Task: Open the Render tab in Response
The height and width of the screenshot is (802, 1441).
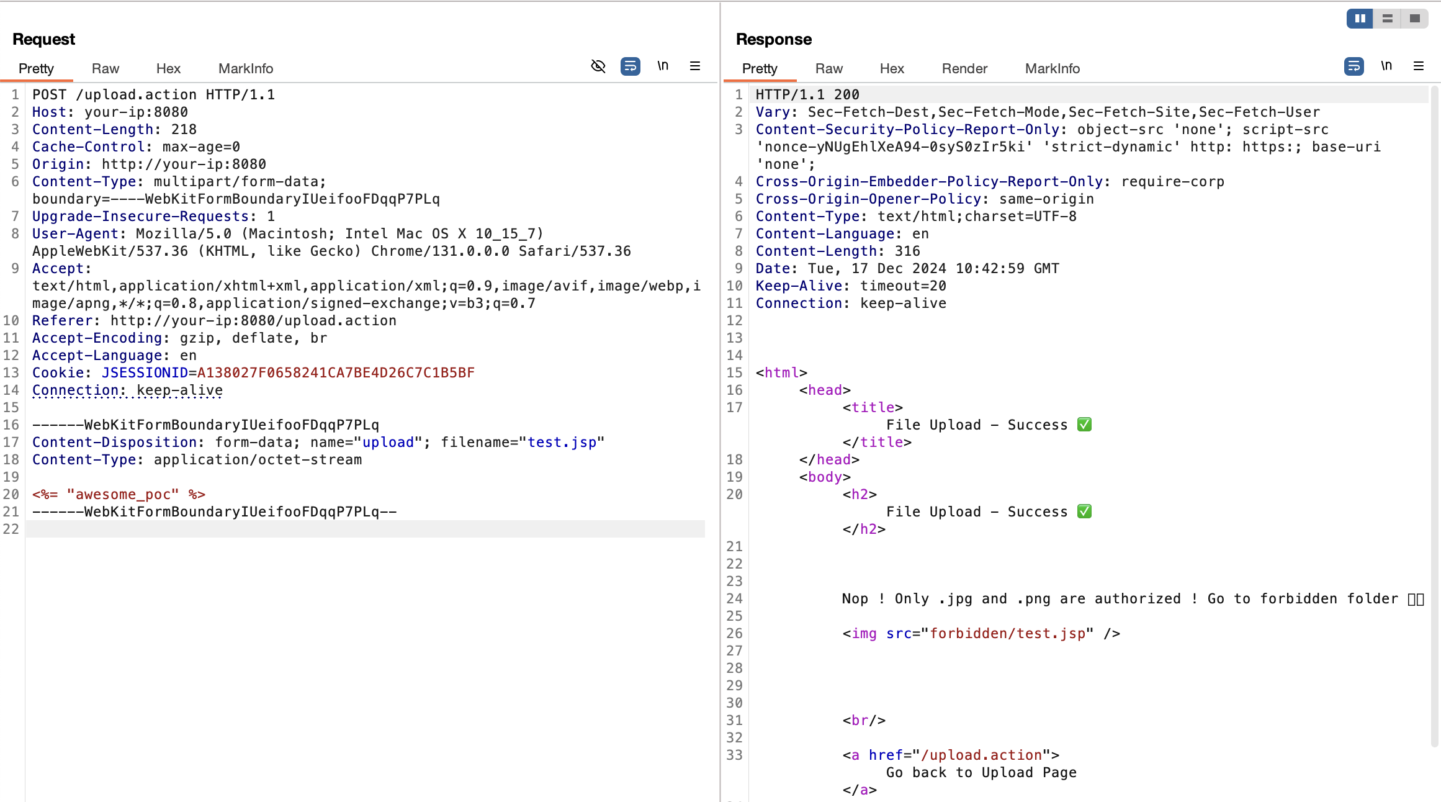Action: pos(964,68)
